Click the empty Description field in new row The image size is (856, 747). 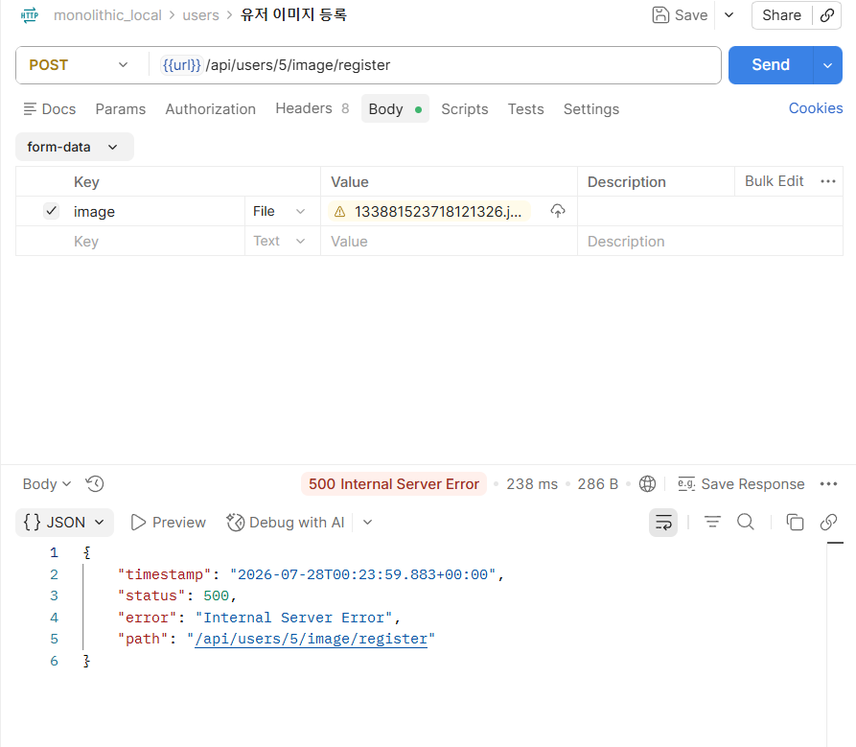709,241
